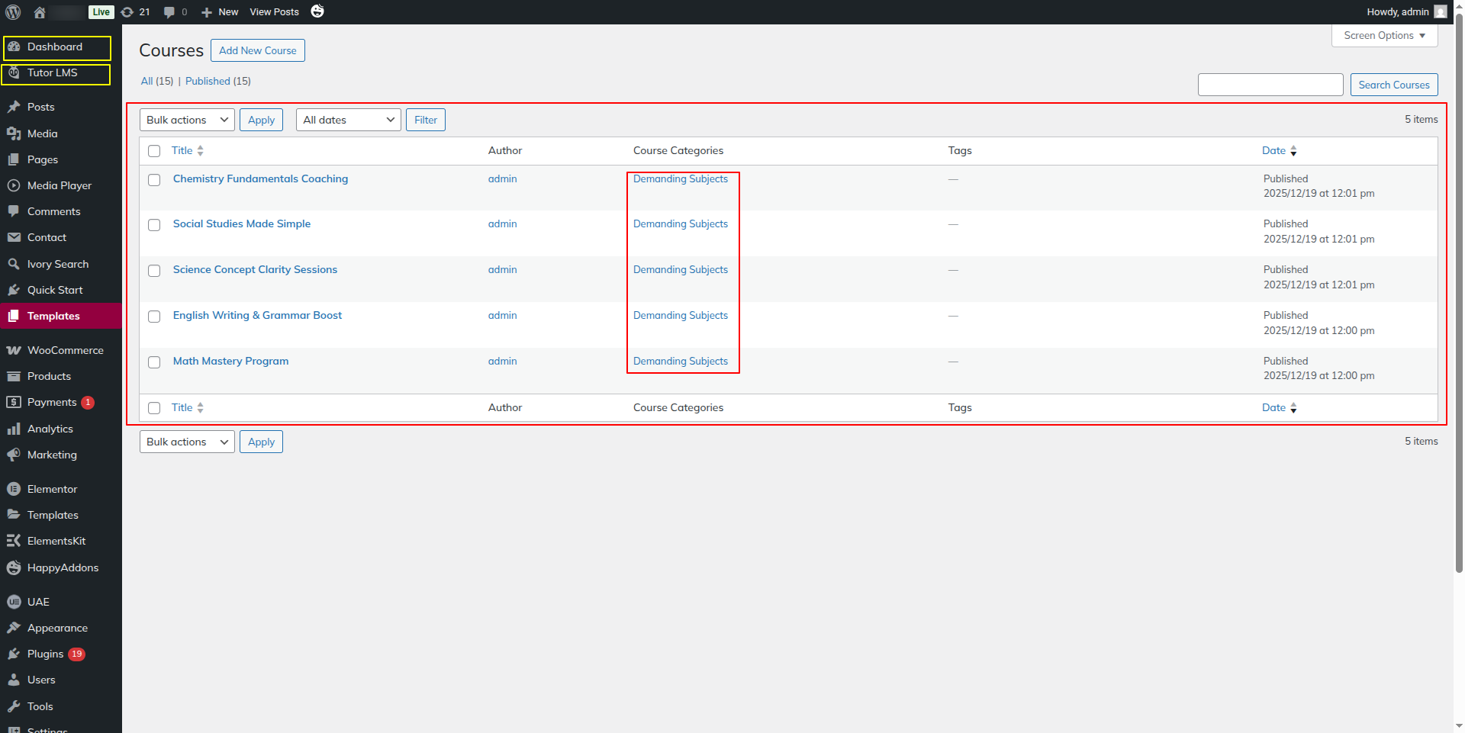Click the page vertical scrollbar

[1459, 305]
